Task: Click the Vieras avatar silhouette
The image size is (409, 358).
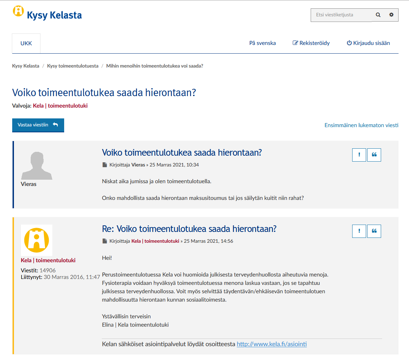Action: pos(37,165)
